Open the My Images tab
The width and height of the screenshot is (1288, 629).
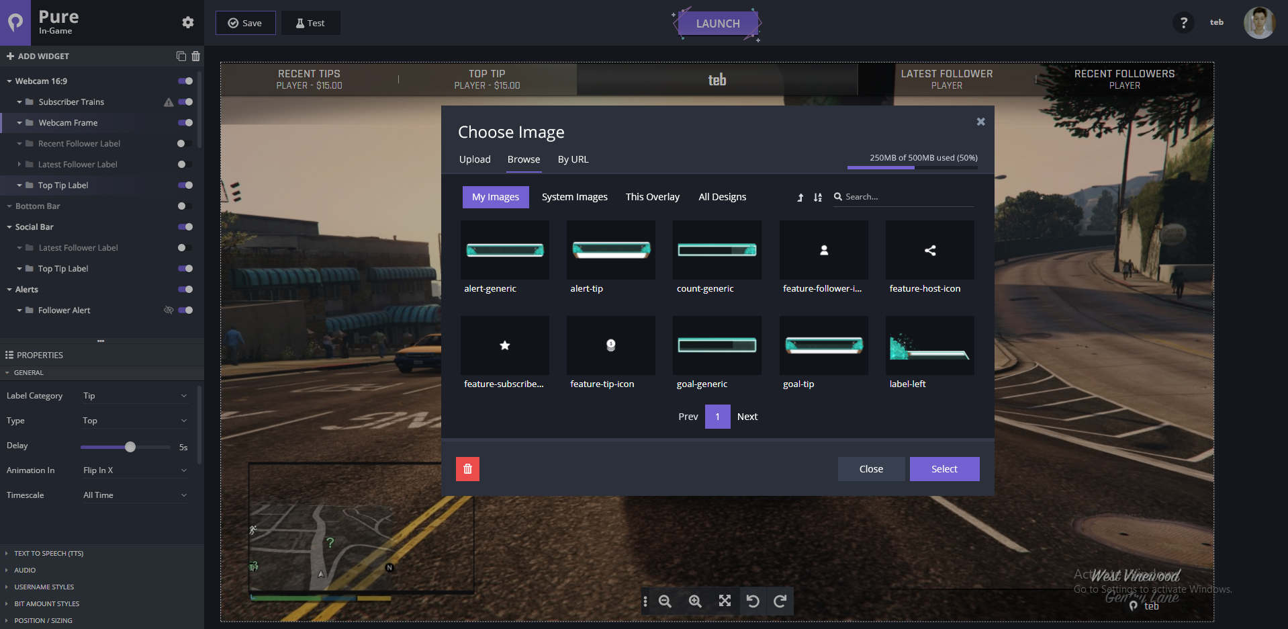tap(496, 197)
